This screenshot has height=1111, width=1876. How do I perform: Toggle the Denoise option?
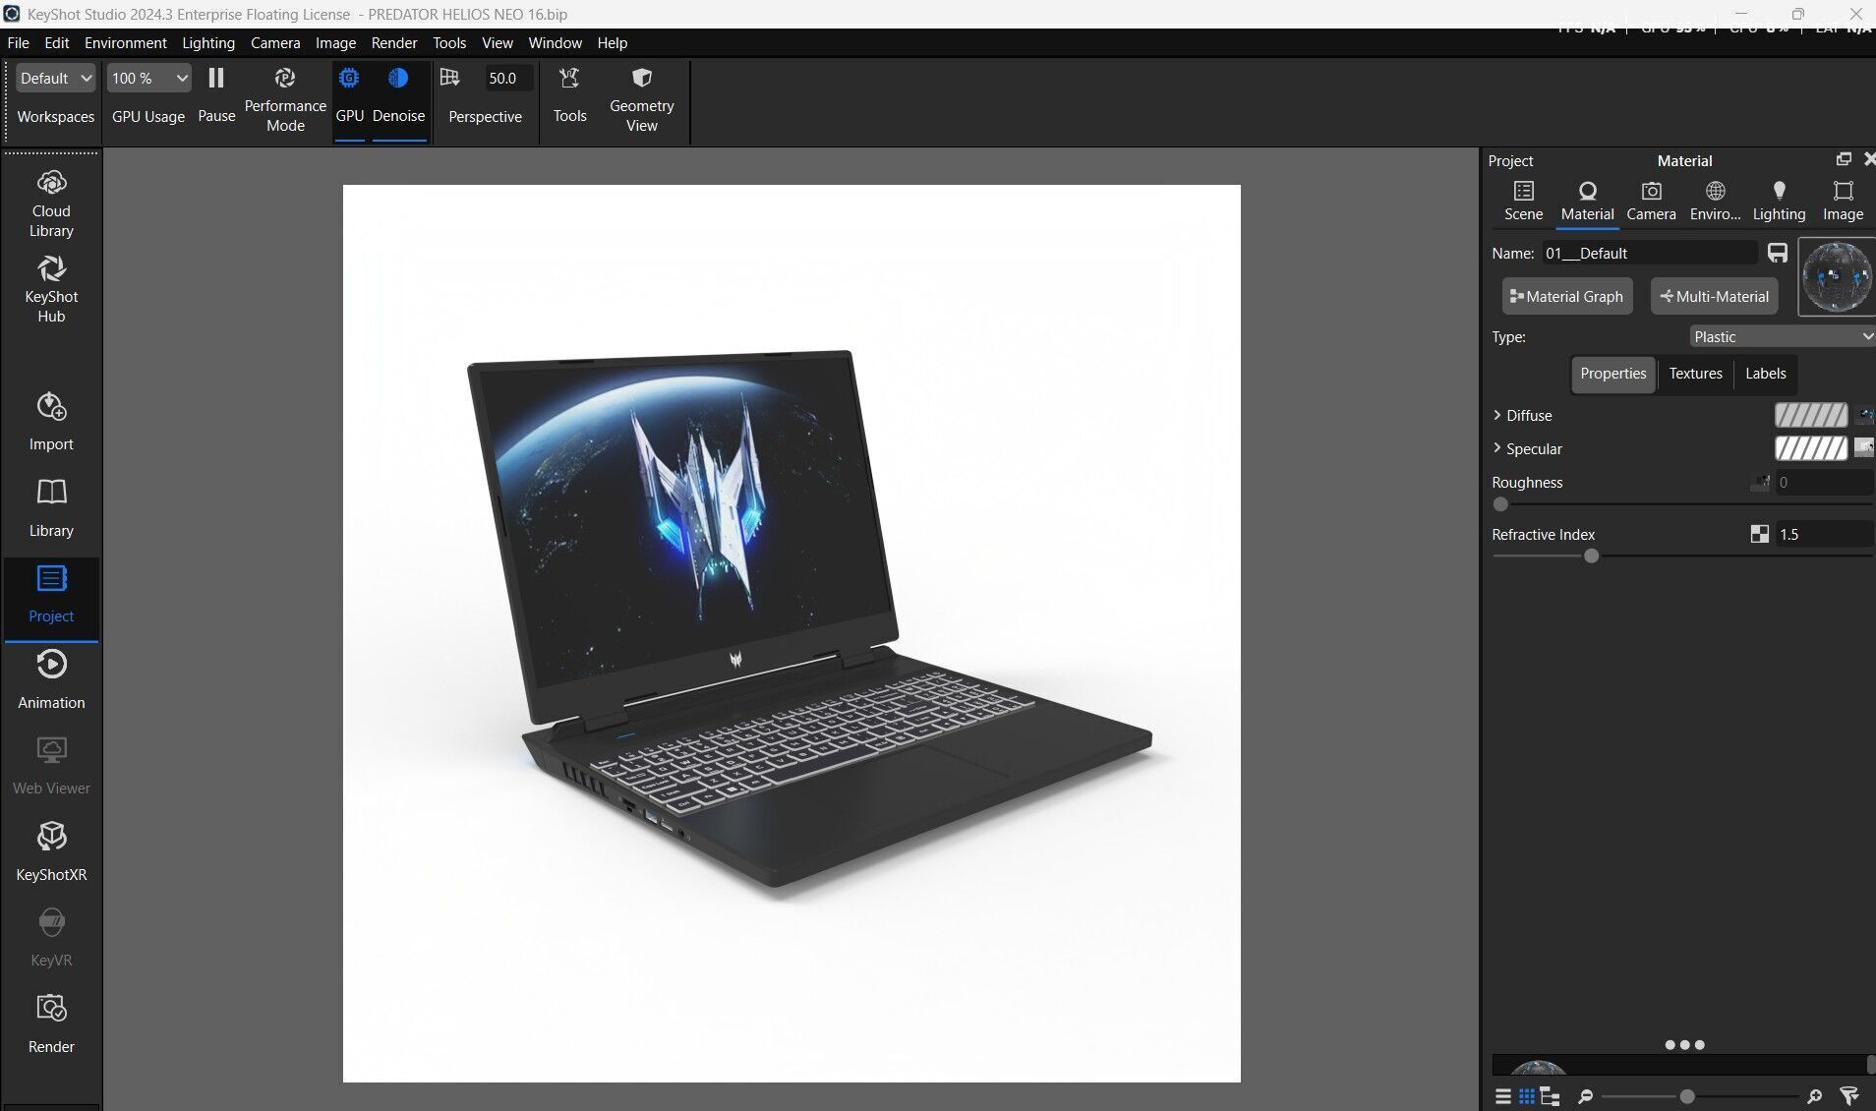point(398,95)
